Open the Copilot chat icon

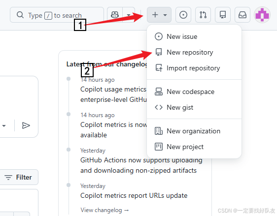click(115, 15)
